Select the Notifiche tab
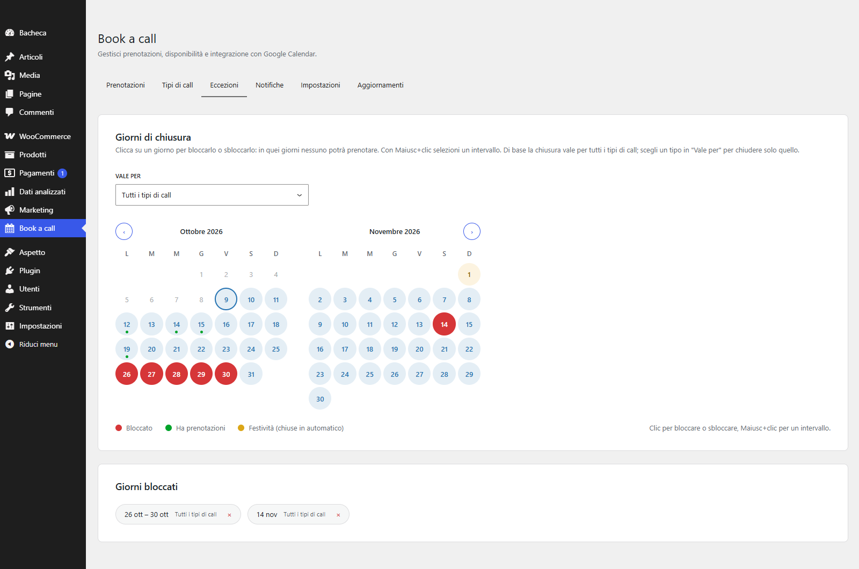This screenshot has height=569, width=859. pyautogui.click(x=270, y=85)
